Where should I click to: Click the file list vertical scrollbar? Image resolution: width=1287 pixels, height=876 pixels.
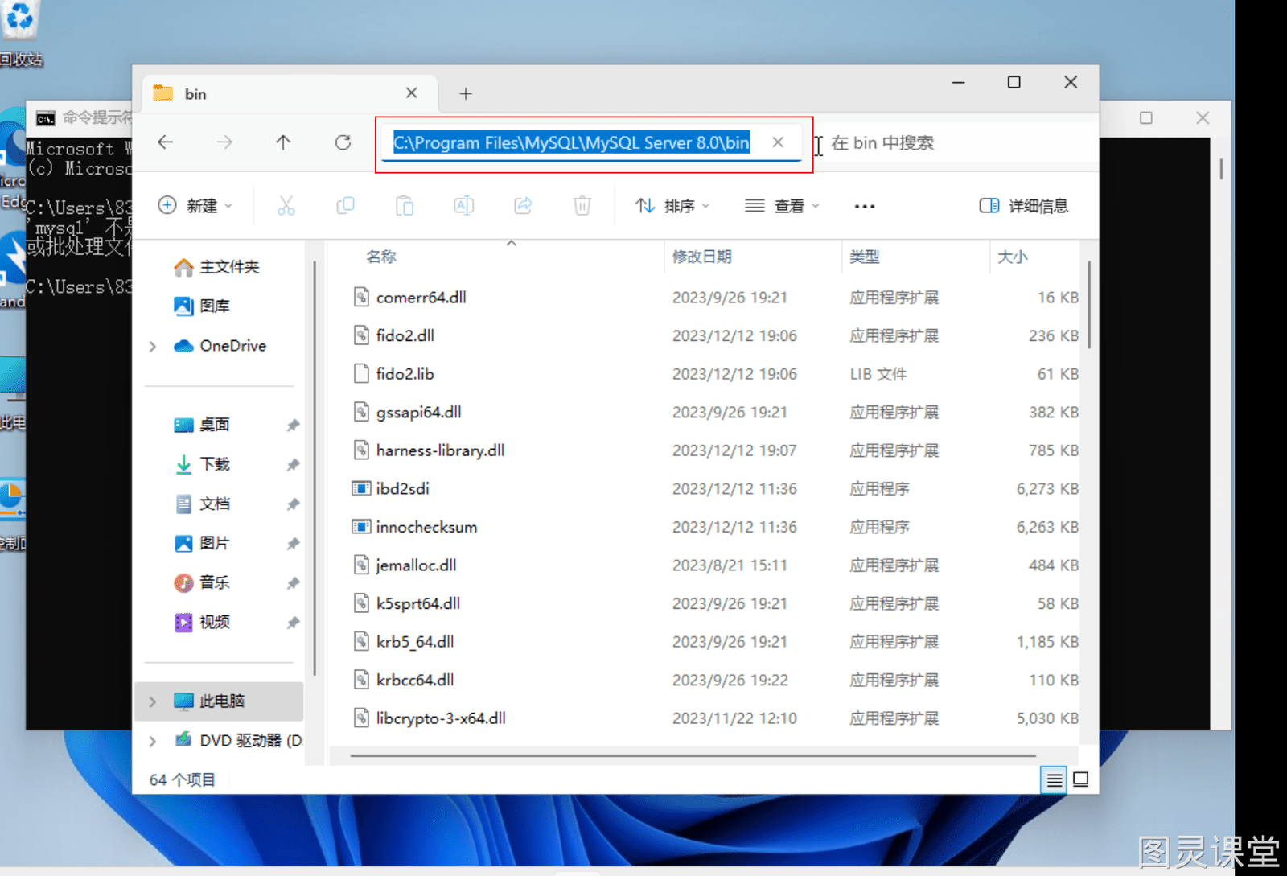[1089, 306]
